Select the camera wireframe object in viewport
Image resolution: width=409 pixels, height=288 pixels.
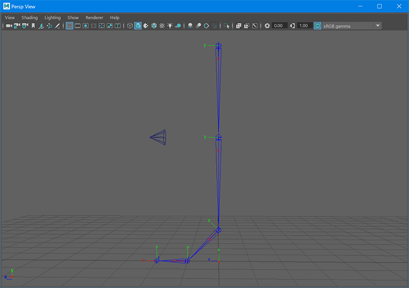tap(158, 137)
